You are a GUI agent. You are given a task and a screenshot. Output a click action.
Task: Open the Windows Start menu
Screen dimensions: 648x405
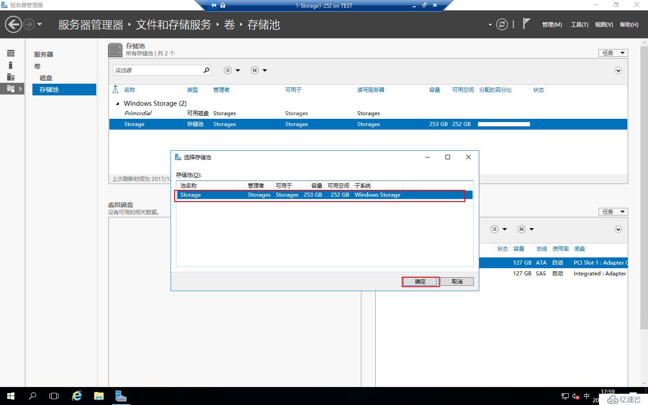pos(11,396)
